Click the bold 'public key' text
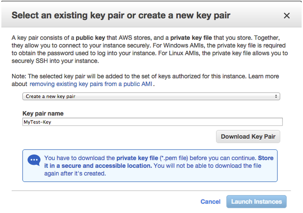Viewport: 303px width, 213px height. coord(91,38)
